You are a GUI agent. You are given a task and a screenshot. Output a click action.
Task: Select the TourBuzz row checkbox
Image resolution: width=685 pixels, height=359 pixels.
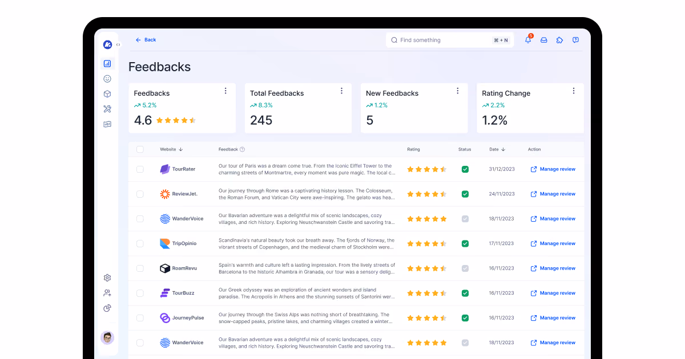point(140,293)
